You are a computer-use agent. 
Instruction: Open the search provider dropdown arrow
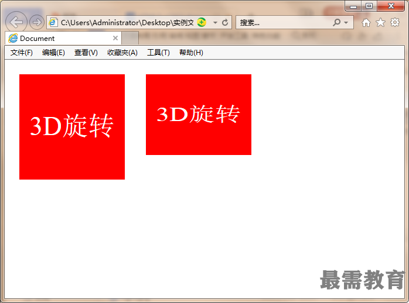tap(346, 23)
